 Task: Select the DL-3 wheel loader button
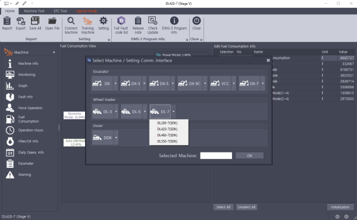click(103, 111)
